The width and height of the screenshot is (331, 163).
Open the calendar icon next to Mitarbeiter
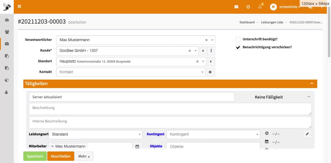pyautogui.click(x=137, y=147)
